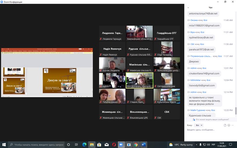Viewport: 237px width, 148px height.
Task: Open Microsoft Edge from the taskbar
Action: tap(84, 145)
